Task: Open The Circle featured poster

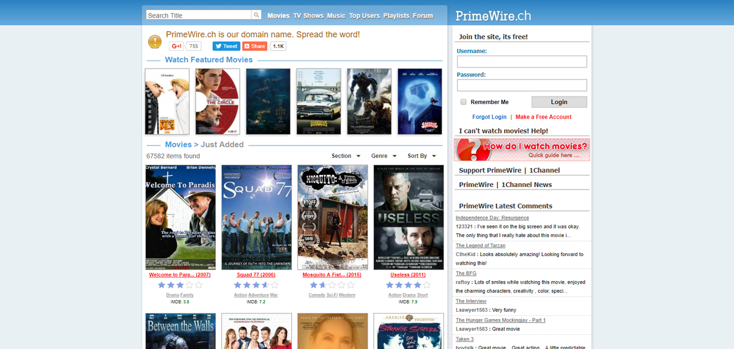Action: coord(218,101)
